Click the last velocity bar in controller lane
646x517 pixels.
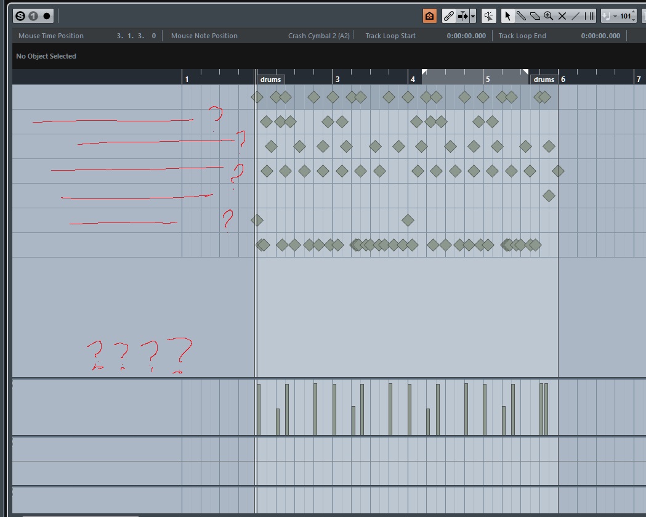[x=546, y=409]
